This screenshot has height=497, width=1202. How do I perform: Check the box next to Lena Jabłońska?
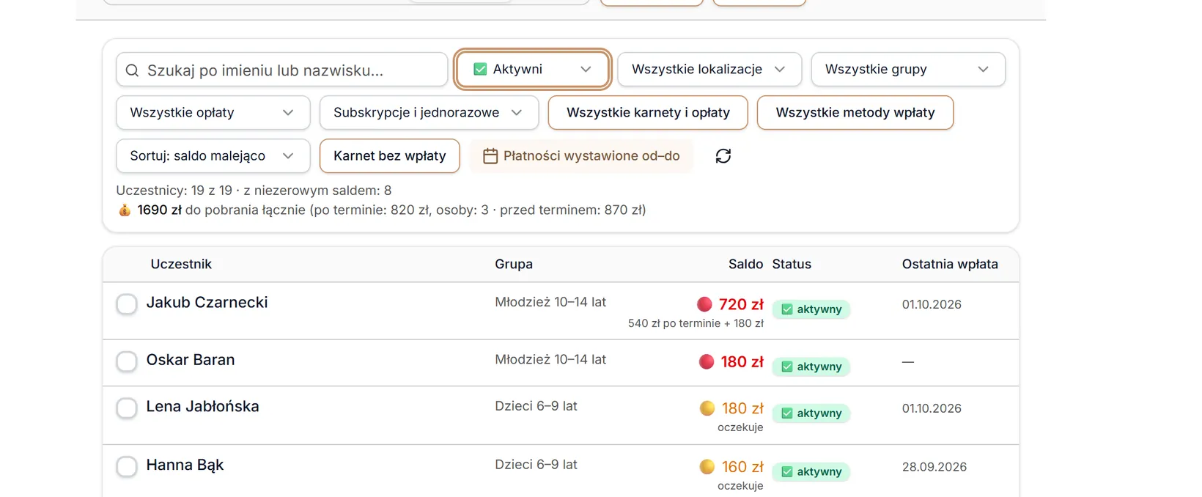[x=127, y=408]
